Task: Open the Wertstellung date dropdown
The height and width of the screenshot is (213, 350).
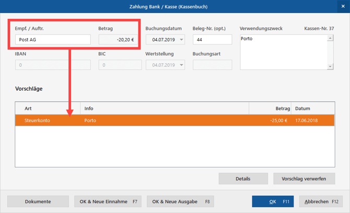Action: point(181,65)
